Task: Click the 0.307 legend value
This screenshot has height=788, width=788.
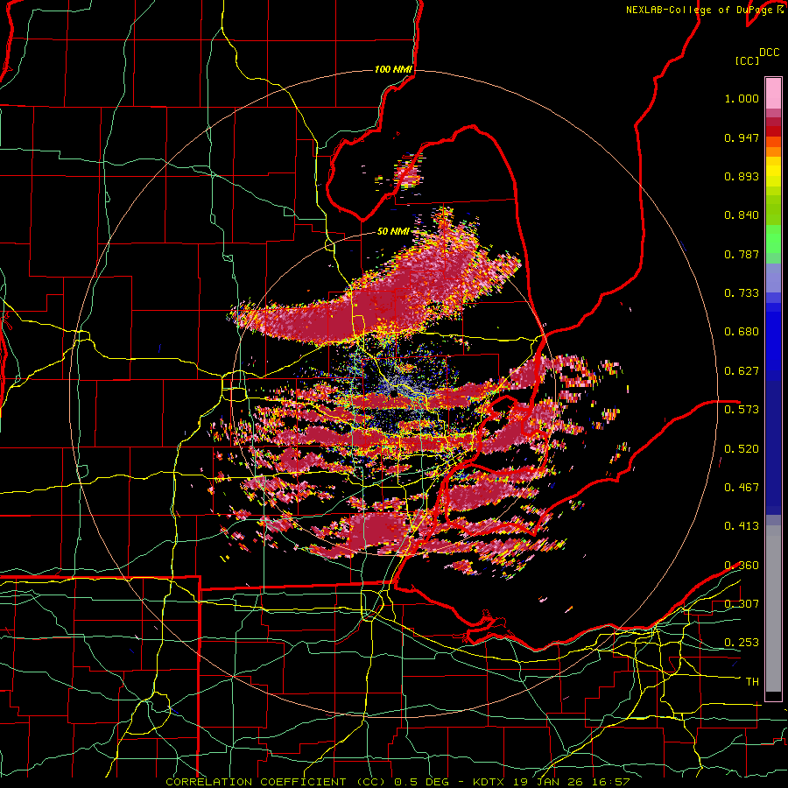Action: point(742,604)
